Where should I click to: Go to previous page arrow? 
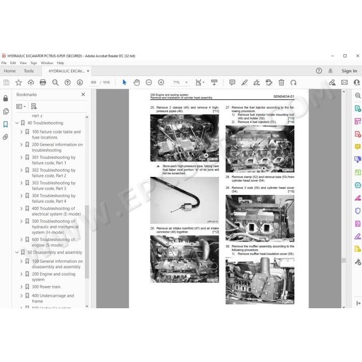point(67,82)
